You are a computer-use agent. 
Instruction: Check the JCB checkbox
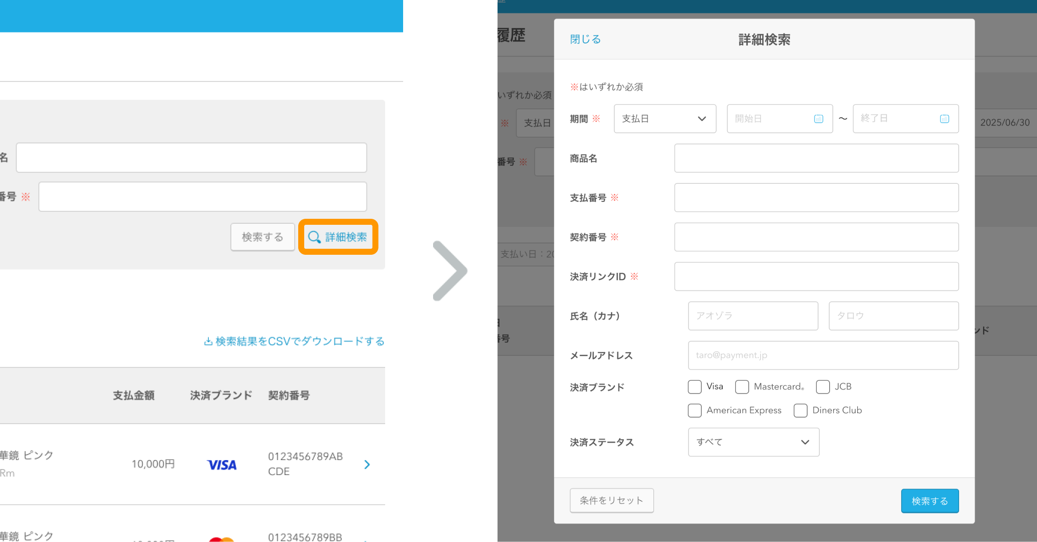point(823,387)
